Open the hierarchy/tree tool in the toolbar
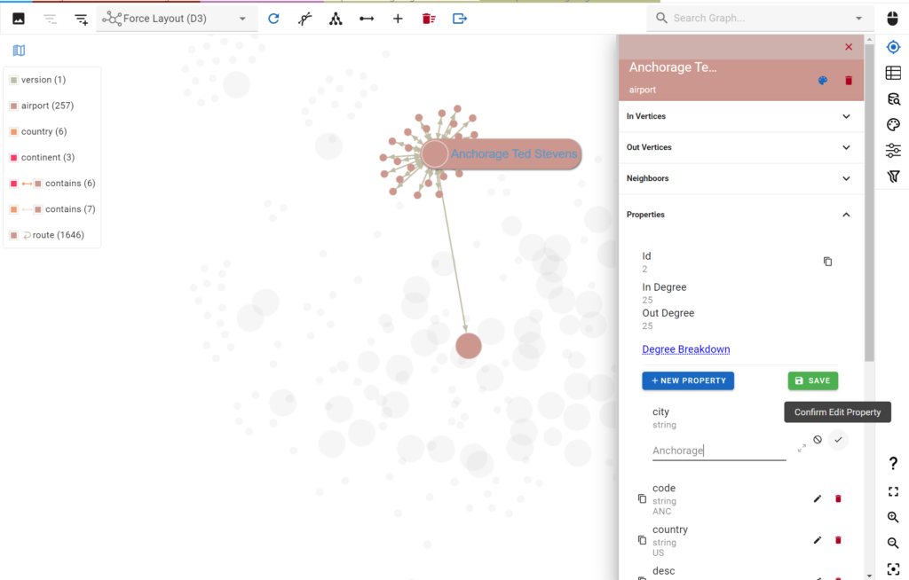 [336, 18]
